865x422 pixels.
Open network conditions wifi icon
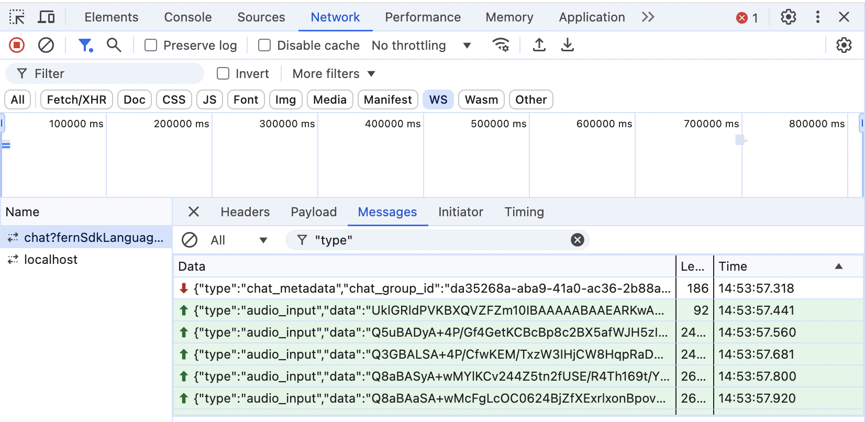coord(501,46)
